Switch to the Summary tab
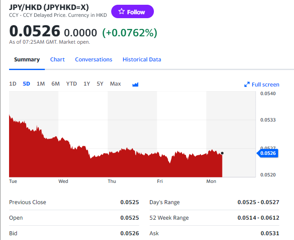 (x=27, y=60)
